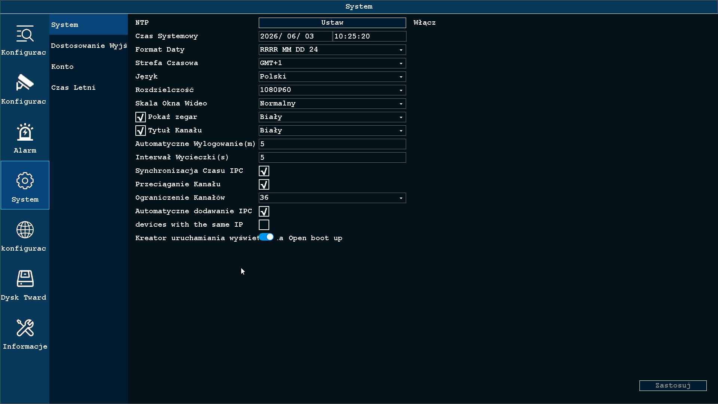
Task: Open the search configuration icon in sidebar
Action: click(25, 34)
